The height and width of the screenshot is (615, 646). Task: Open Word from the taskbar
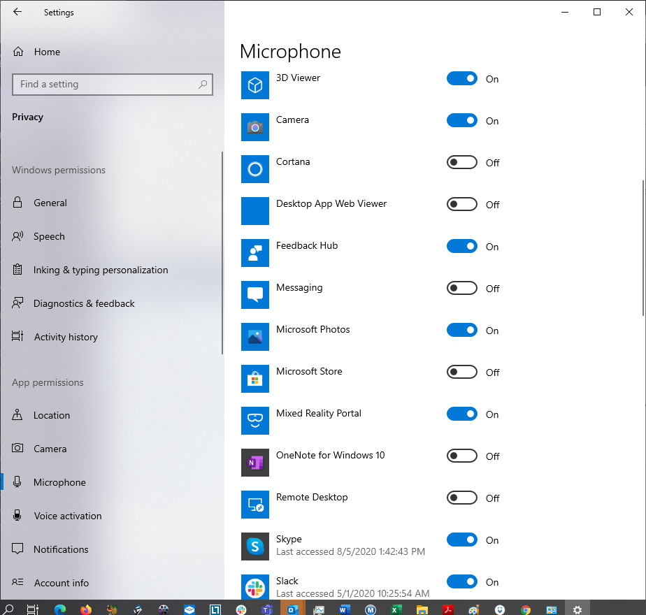point(345,609)
